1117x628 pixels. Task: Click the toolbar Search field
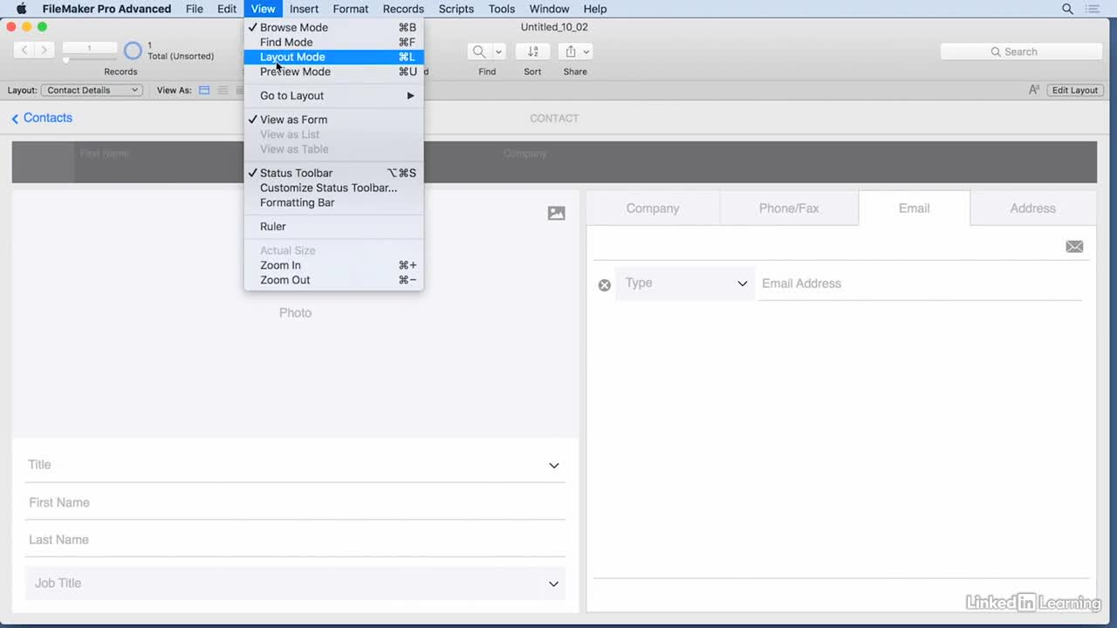[x=1021, y=51]
